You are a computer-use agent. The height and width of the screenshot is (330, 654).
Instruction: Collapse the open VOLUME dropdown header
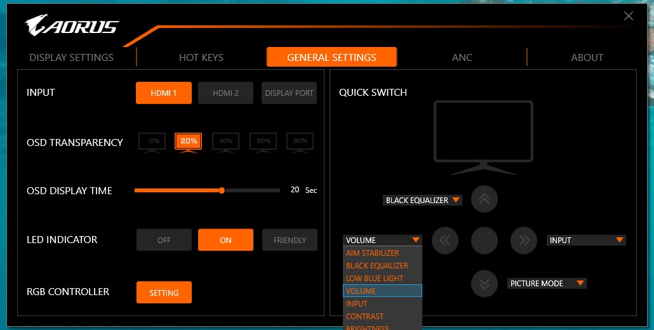point(382,241)
